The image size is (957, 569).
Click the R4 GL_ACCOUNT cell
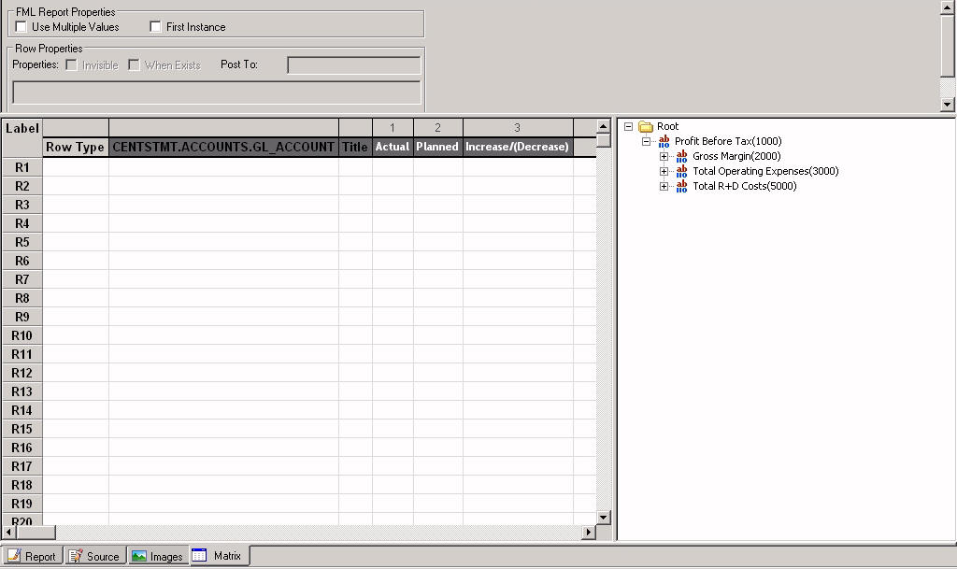tap(223, 223)
